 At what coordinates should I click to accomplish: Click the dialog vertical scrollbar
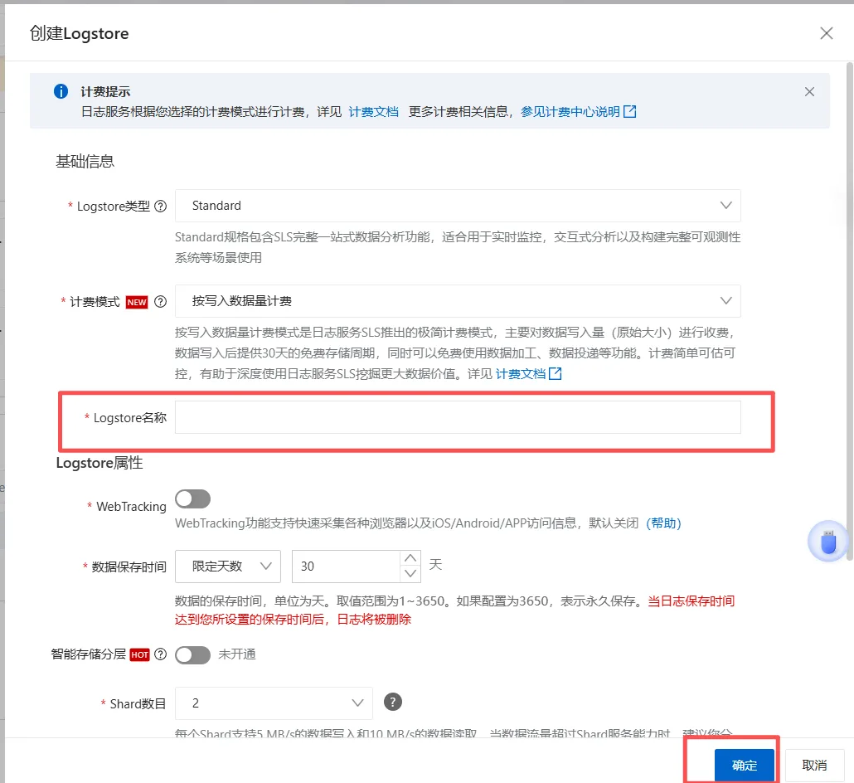tap(849, 310)
